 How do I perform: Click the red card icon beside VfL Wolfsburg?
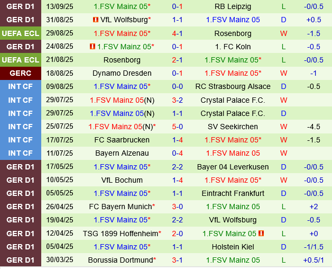[x=96, y=20]
